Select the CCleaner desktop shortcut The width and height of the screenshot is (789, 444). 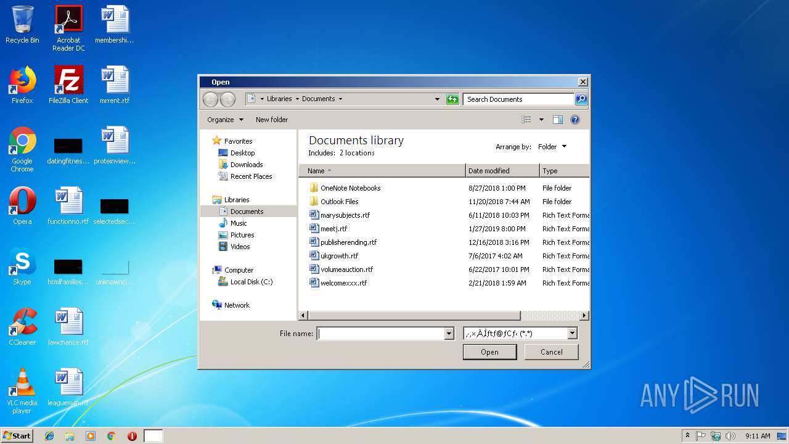click(x=22, y=327)
